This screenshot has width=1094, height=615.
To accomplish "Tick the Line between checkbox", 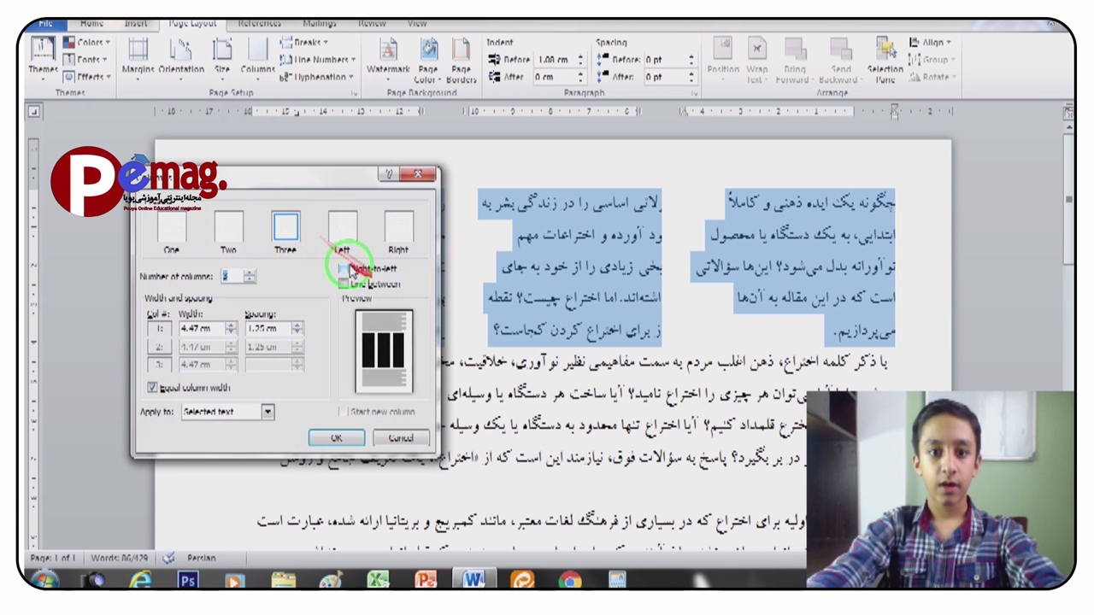I will tap(343, 284).
